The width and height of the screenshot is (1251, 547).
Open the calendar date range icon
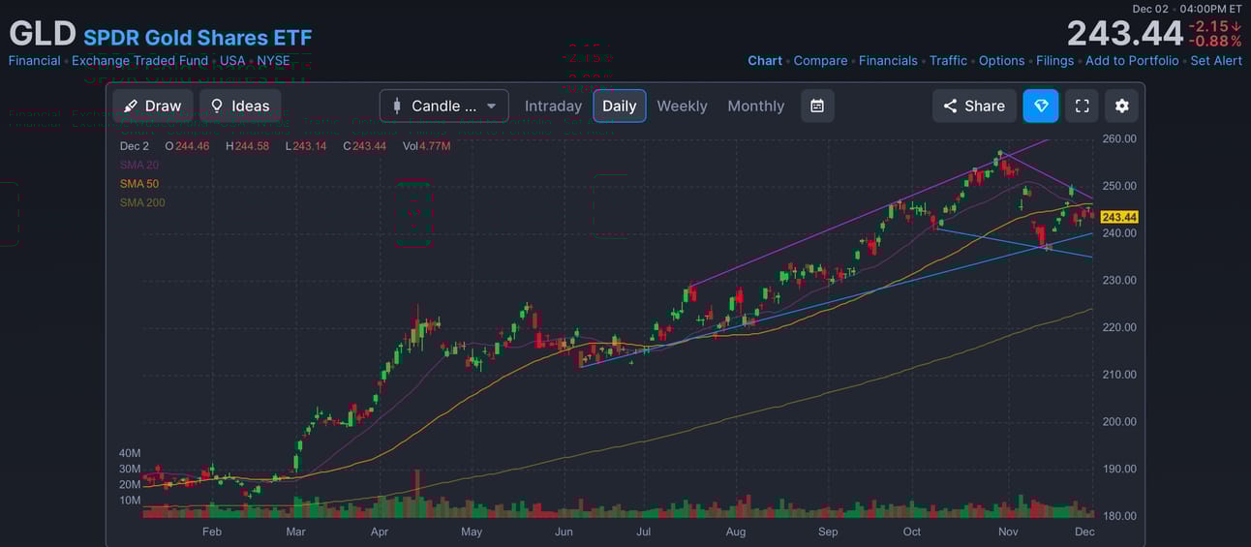coord(817,106)
